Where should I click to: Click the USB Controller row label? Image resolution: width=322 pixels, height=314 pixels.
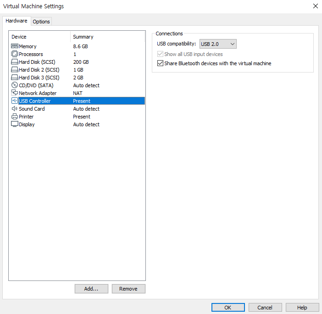click(35, 101)
